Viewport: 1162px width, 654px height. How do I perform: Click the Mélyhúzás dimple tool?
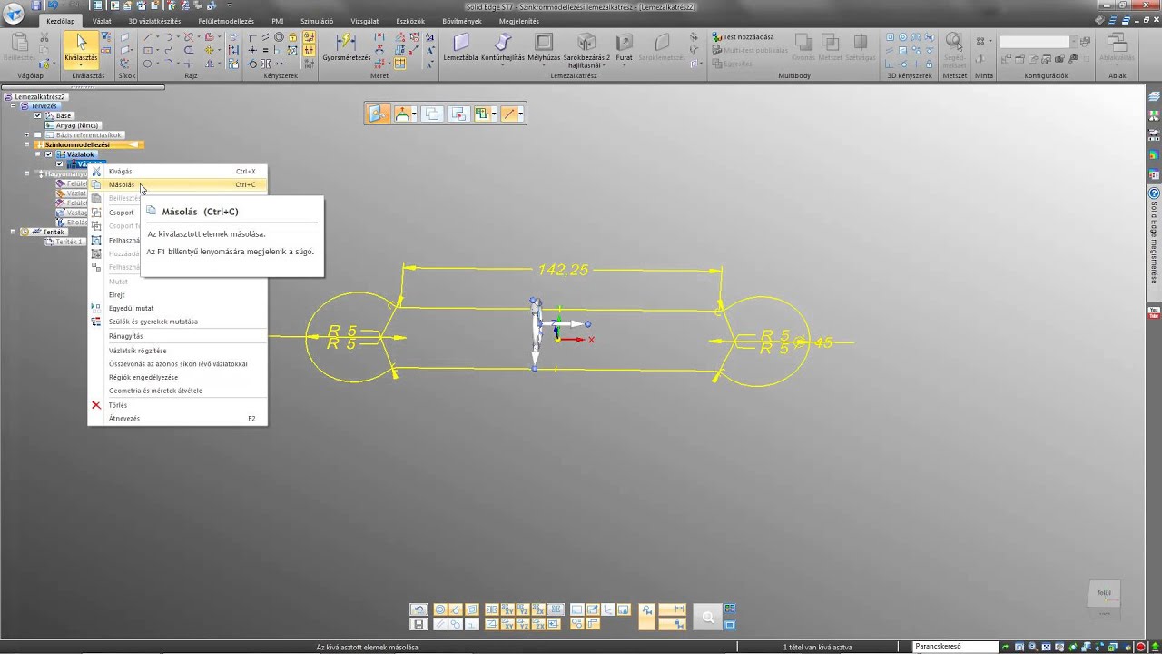[544, 47]
